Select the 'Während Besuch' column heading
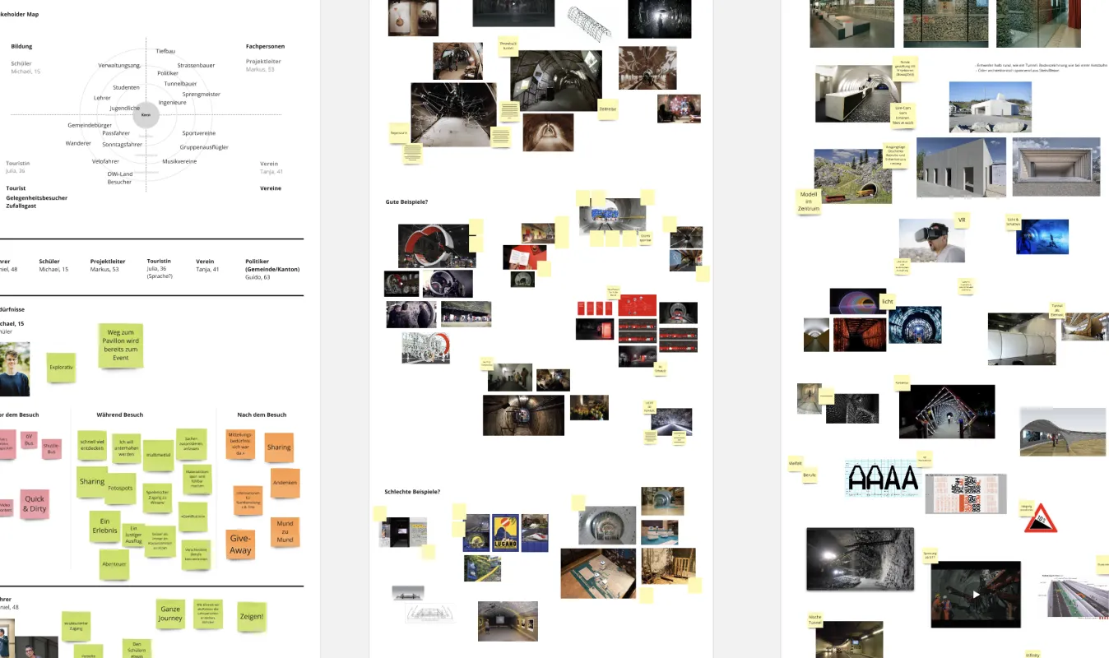Viewport: 1109px width, 658px height. (x=120, y=415)
